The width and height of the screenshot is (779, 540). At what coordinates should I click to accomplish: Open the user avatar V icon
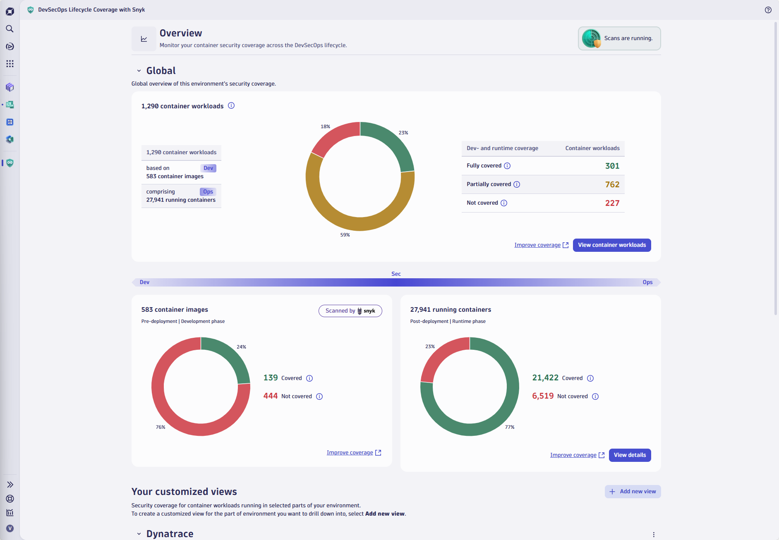pos(10,528)
